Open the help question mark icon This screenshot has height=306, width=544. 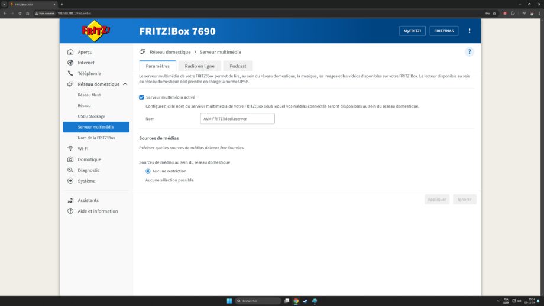coord(469,52)
